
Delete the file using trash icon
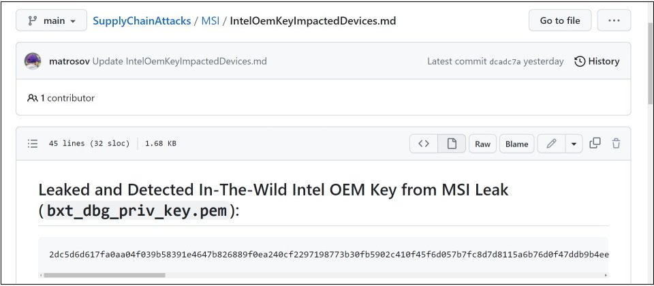pyautogui.click(x=616, y=144)
